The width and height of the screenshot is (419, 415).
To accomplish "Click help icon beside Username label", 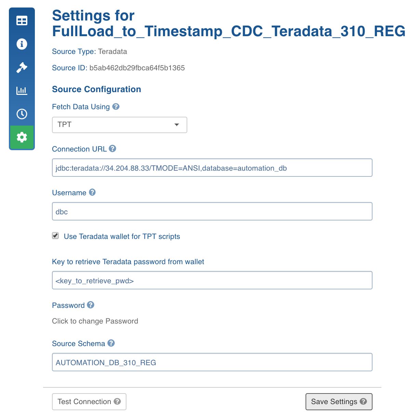I will coord(92,192).
